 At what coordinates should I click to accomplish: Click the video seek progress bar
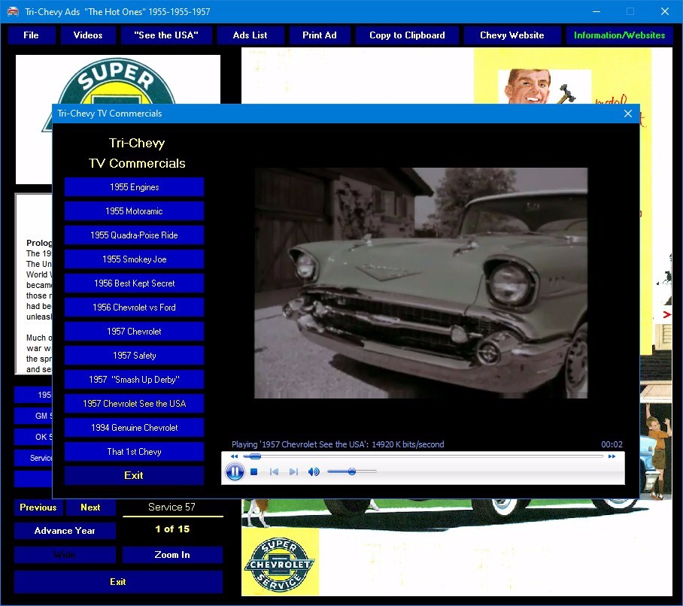pyautogui.click(x=423, y=456)
